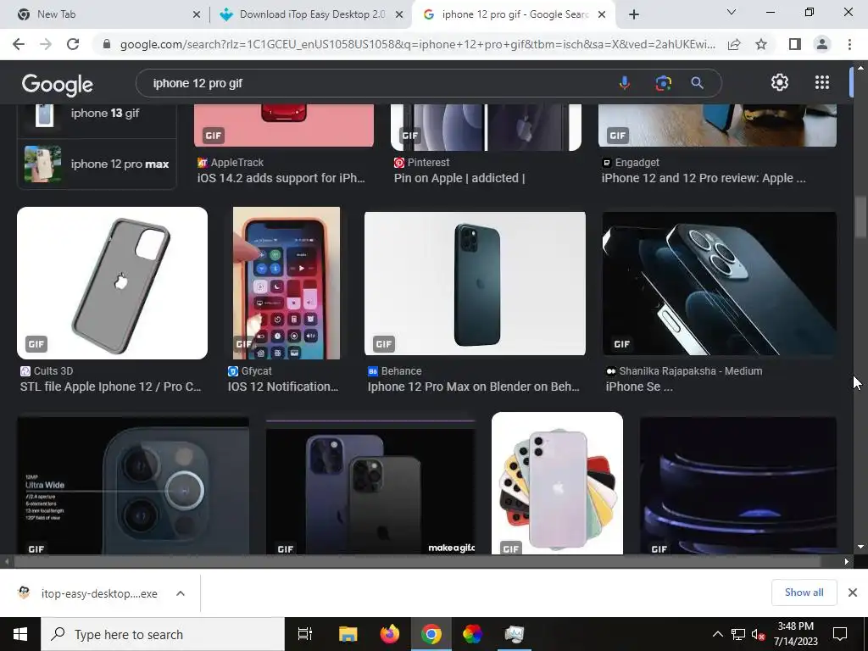Close the downloads bar
The width and height of the screenshot is (868, 651).
pyautogui.click(x=853, y=593)
